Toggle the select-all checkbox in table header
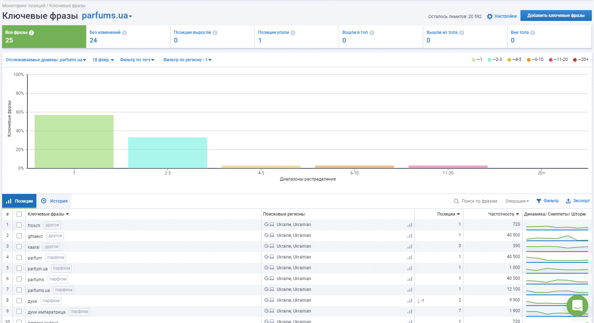 click(x=19, y=214)
